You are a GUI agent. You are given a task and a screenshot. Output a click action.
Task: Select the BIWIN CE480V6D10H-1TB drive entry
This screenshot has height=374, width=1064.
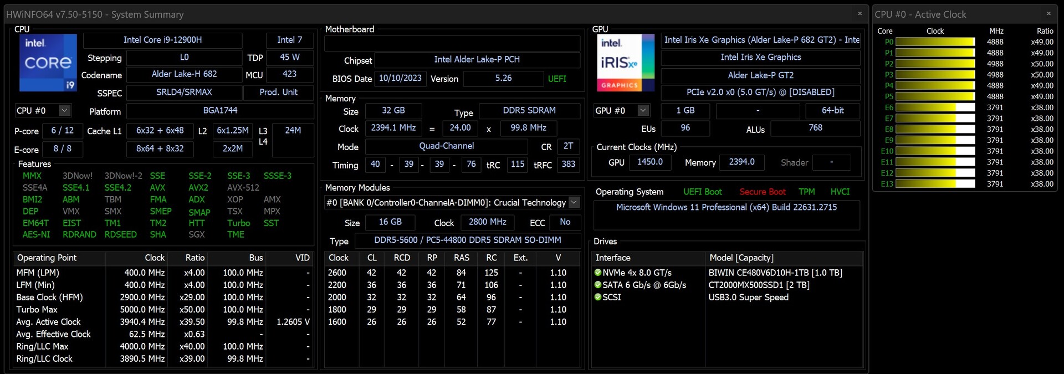click(x=775, y=273)
